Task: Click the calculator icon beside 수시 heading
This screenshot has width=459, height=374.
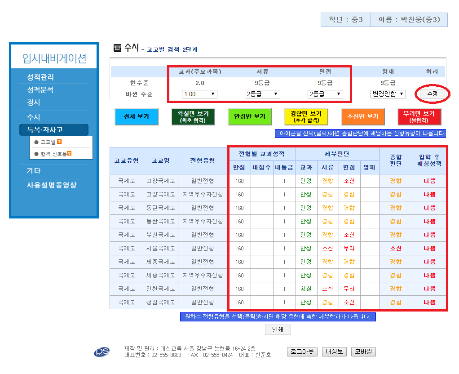Action: pos(117,48)
